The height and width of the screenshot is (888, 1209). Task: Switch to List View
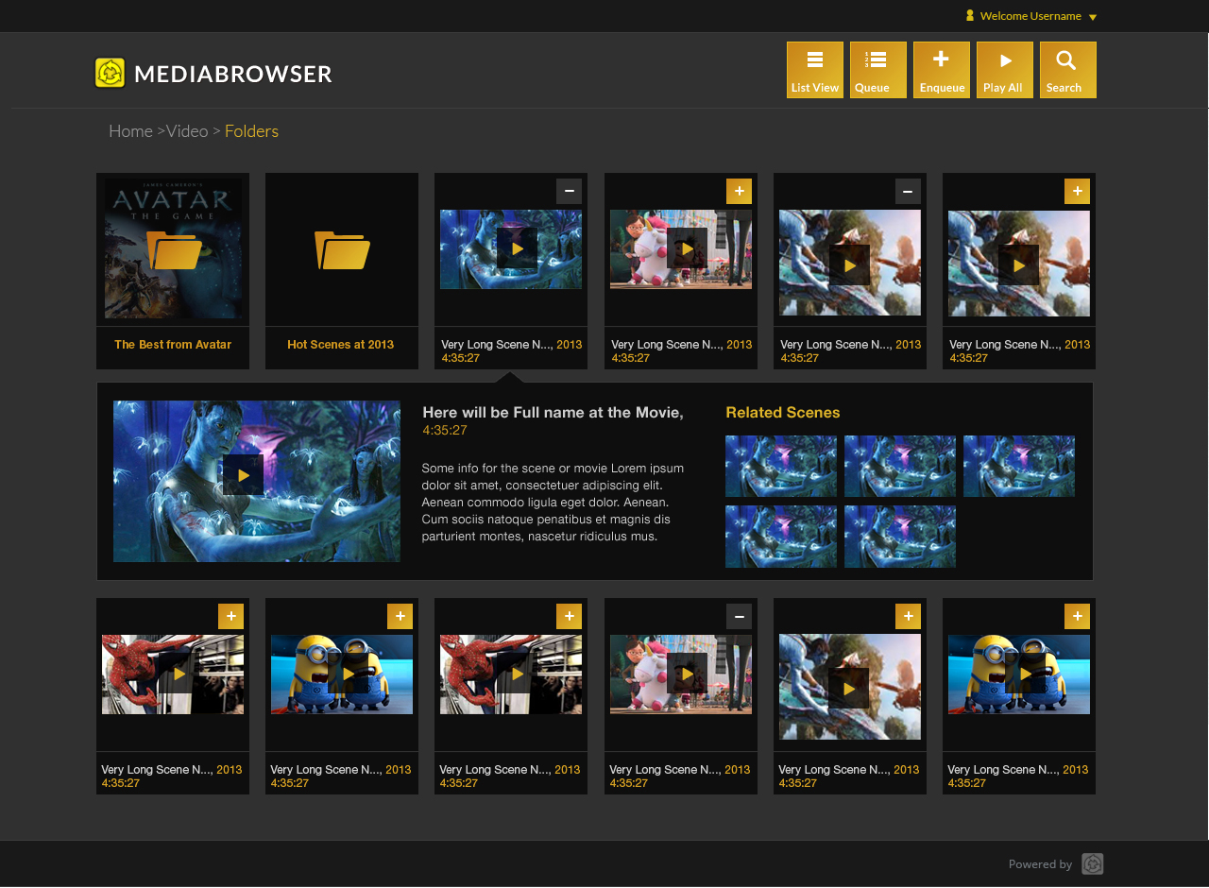point(814,70)
